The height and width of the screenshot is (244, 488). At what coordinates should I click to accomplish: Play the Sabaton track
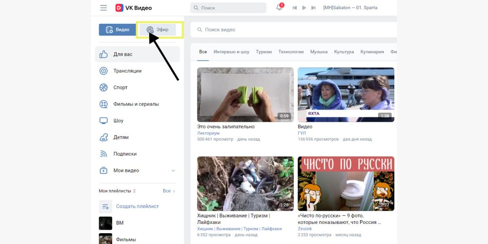[x=304, y=8]
